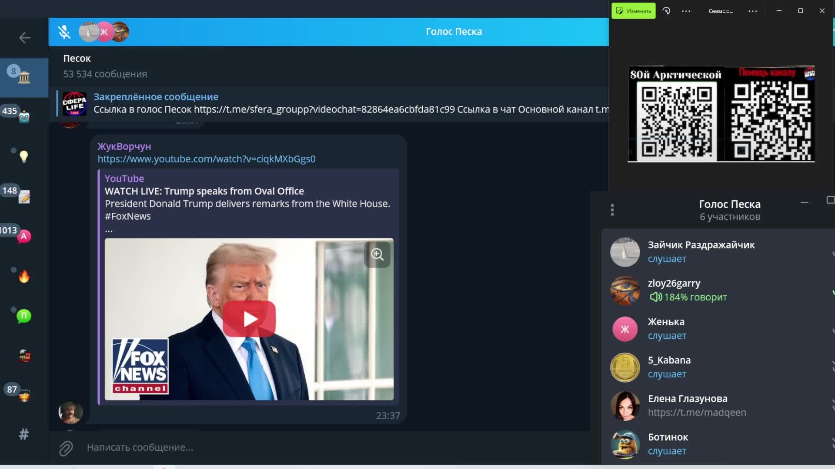Click the zoom magnifier on the video thumbnail

click(377, 254)
